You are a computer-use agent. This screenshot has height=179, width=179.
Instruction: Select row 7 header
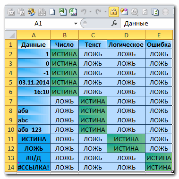coord(11,101)
